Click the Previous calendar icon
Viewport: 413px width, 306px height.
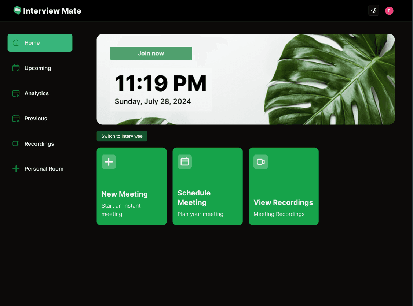point(16,119)
